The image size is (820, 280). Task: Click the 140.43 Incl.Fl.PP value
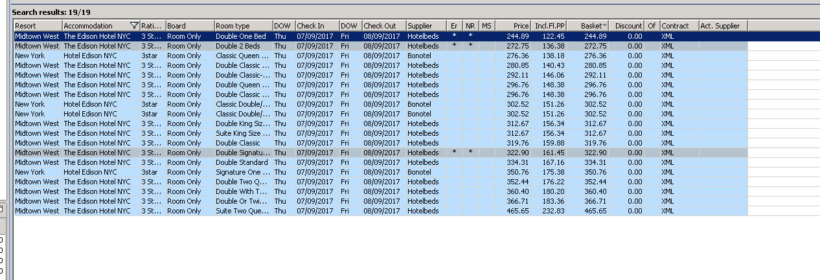(x=554, y=65)
